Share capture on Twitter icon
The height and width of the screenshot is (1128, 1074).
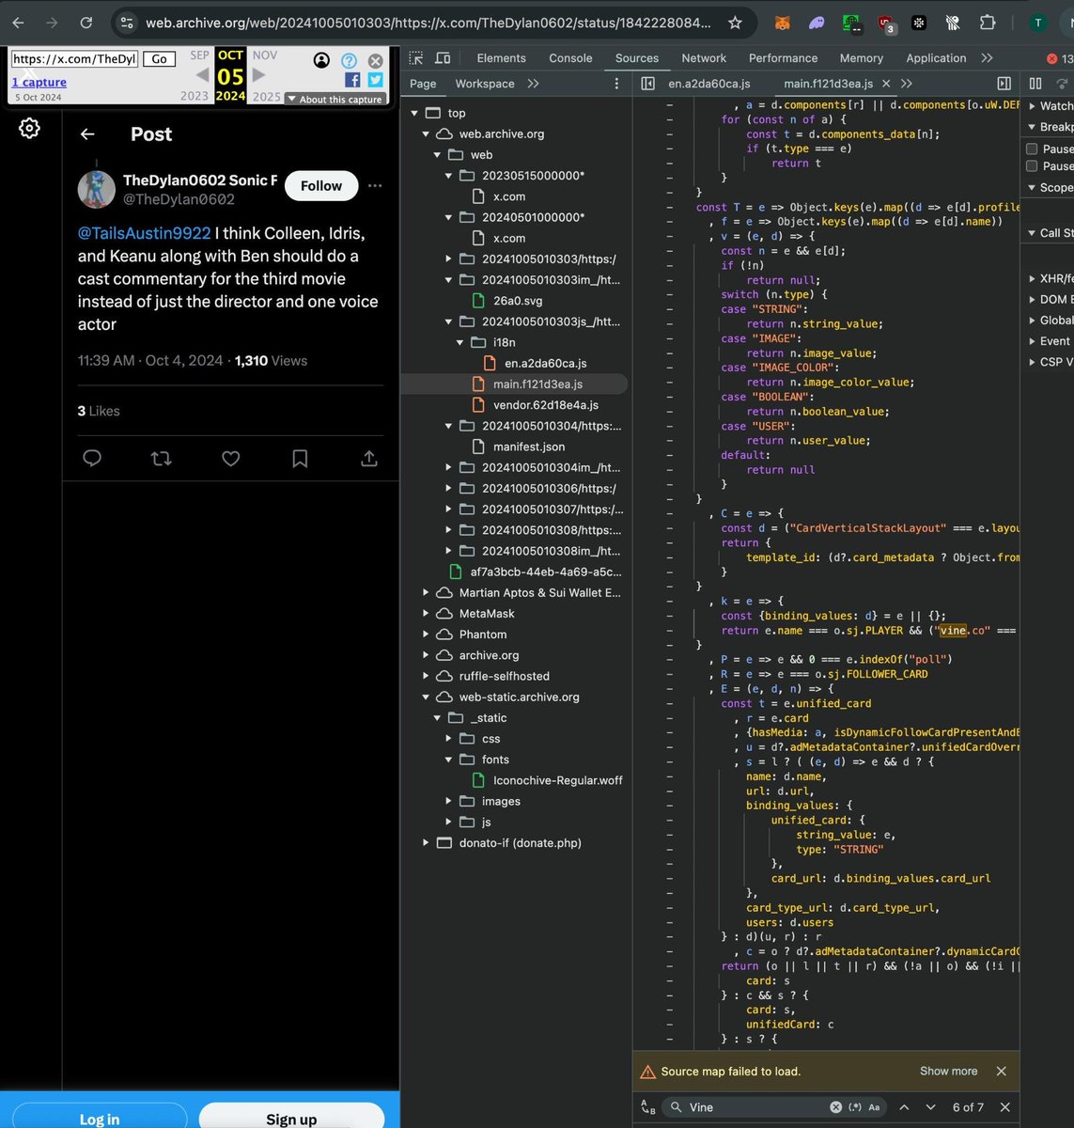pyautogui.click(x=375, y=81)
